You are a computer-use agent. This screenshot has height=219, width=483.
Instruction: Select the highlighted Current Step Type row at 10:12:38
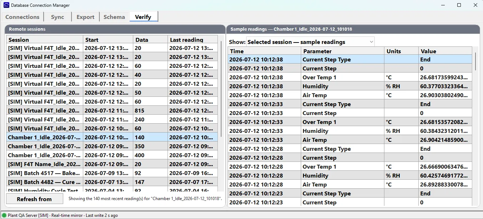coord(350,59)
